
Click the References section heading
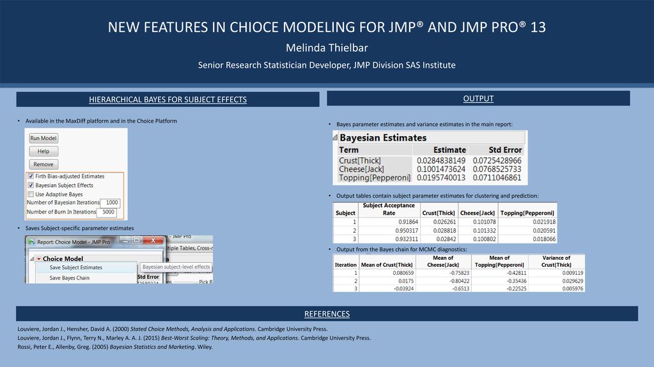click(327, 314)
